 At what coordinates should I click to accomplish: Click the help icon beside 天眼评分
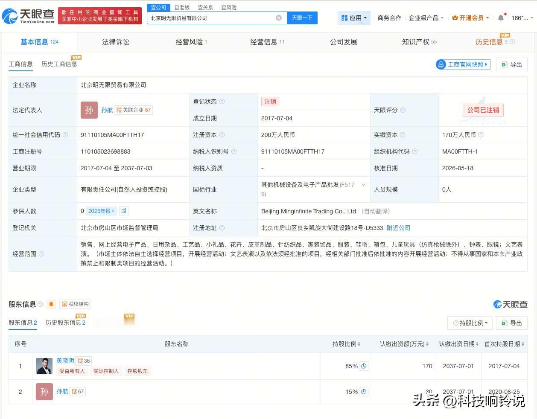(x=403, y=110)
